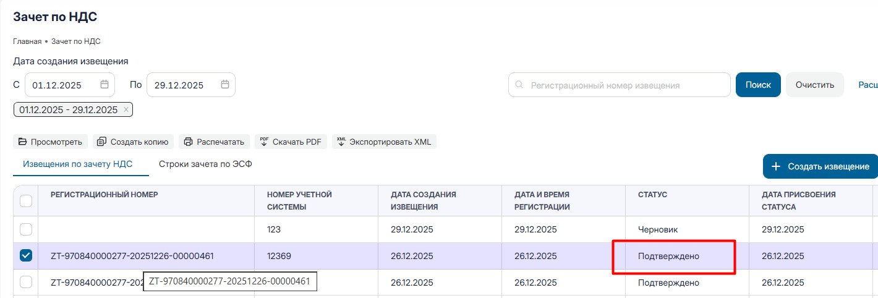Screen dimensions: 878x298
Task: Open calendar for the end date field
Action: click(x=225, y=85)
